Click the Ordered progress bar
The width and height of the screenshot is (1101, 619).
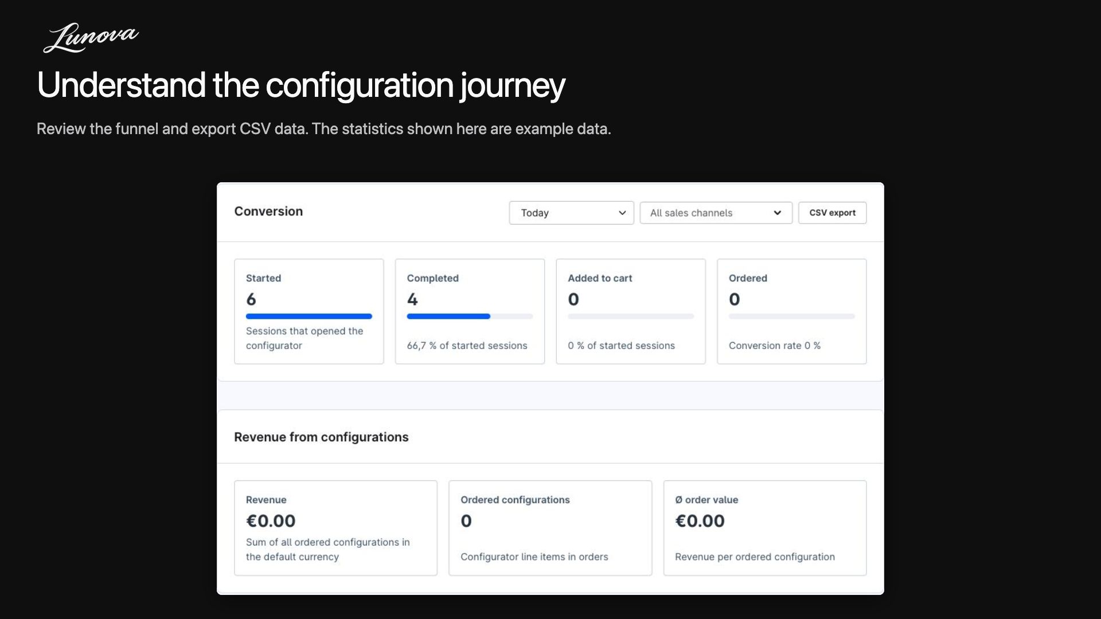[x=792, y=316]
